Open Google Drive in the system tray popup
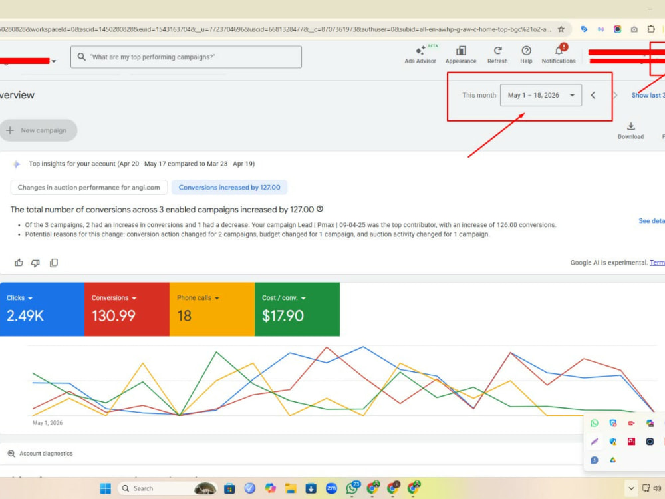 pyautogui.click(x=613, y=460)
